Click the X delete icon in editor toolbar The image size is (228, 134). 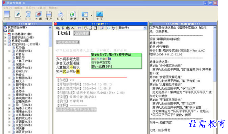click(x=73, y=28)
